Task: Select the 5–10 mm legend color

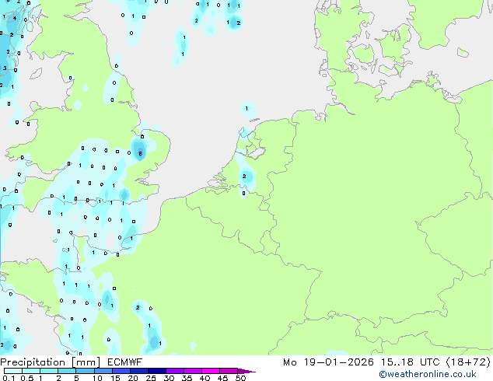Action: tap(85, 371)
